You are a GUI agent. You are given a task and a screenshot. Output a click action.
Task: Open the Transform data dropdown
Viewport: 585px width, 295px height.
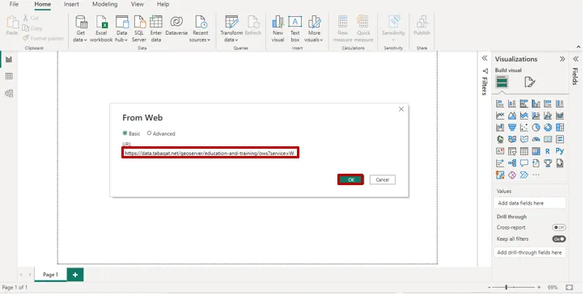click(231, 28)
